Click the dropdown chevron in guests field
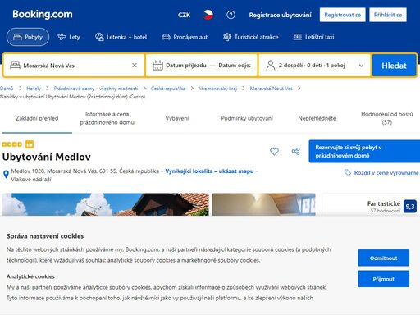Screen dimensions: 420x315 click(x=361, y=66)
